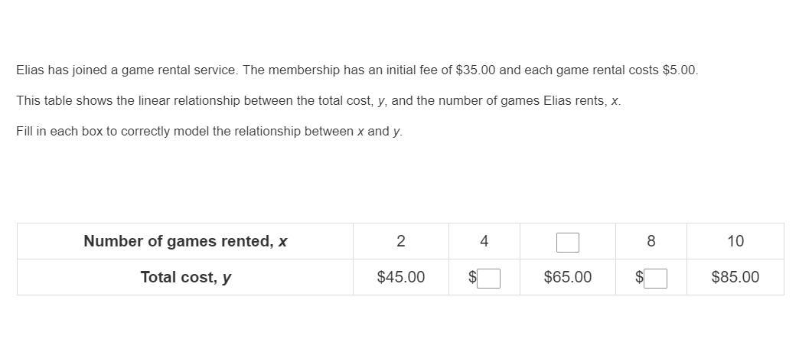Select the cell showing 4 games rented
Viewport: 799px width, 349px height.
tap(484, 241)
